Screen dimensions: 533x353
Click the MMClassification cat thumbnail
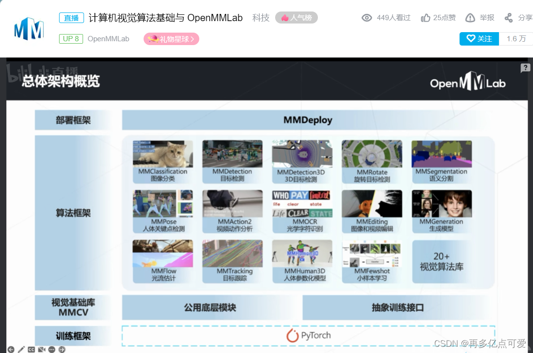[162, 154]
